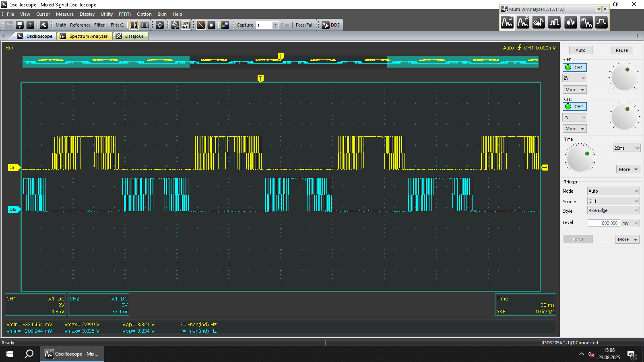This screenshot has width=644, height=362.
Task: Click the square wave icon in Multi VirAnalyzer
Action: tap(554, 23)
